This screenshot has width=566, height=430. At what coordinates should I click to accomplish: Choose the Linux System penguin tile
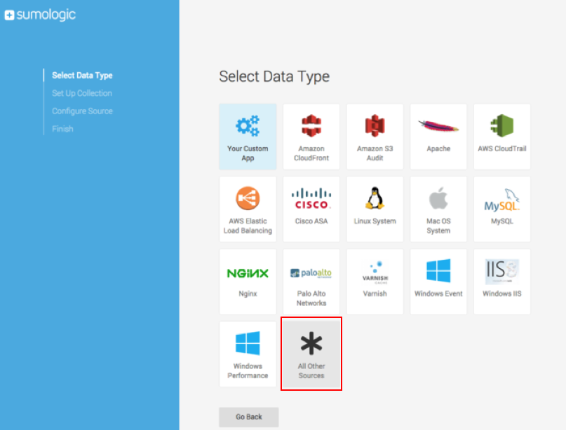click(375, 209)
